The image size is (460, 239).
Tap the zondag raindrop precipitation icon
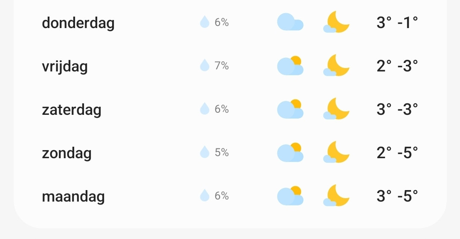(x=205, y=152)
